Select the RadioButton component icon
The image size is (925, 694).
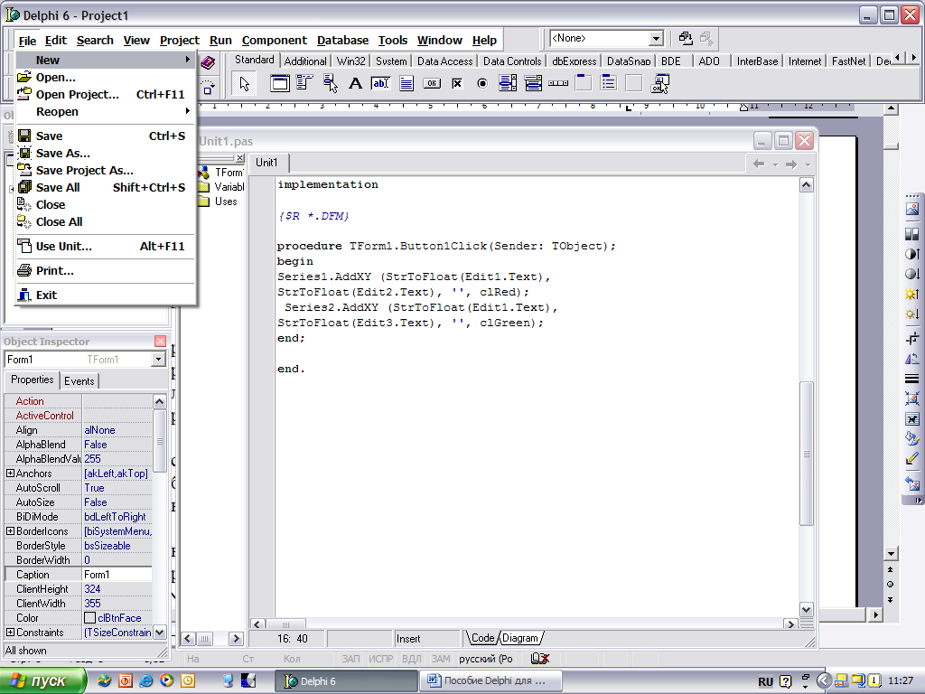(482, 83)
